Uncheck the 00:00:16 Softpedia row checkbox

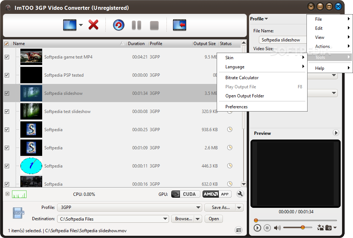[x=7, y=184]
